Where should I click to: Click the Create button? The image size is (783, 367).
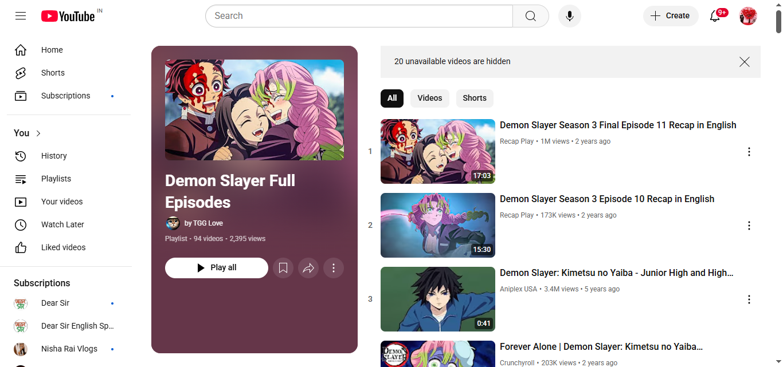[671, 16]
